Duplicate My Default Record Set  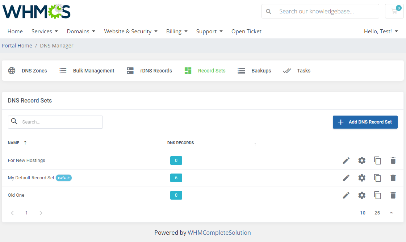(x=377, y=178)
